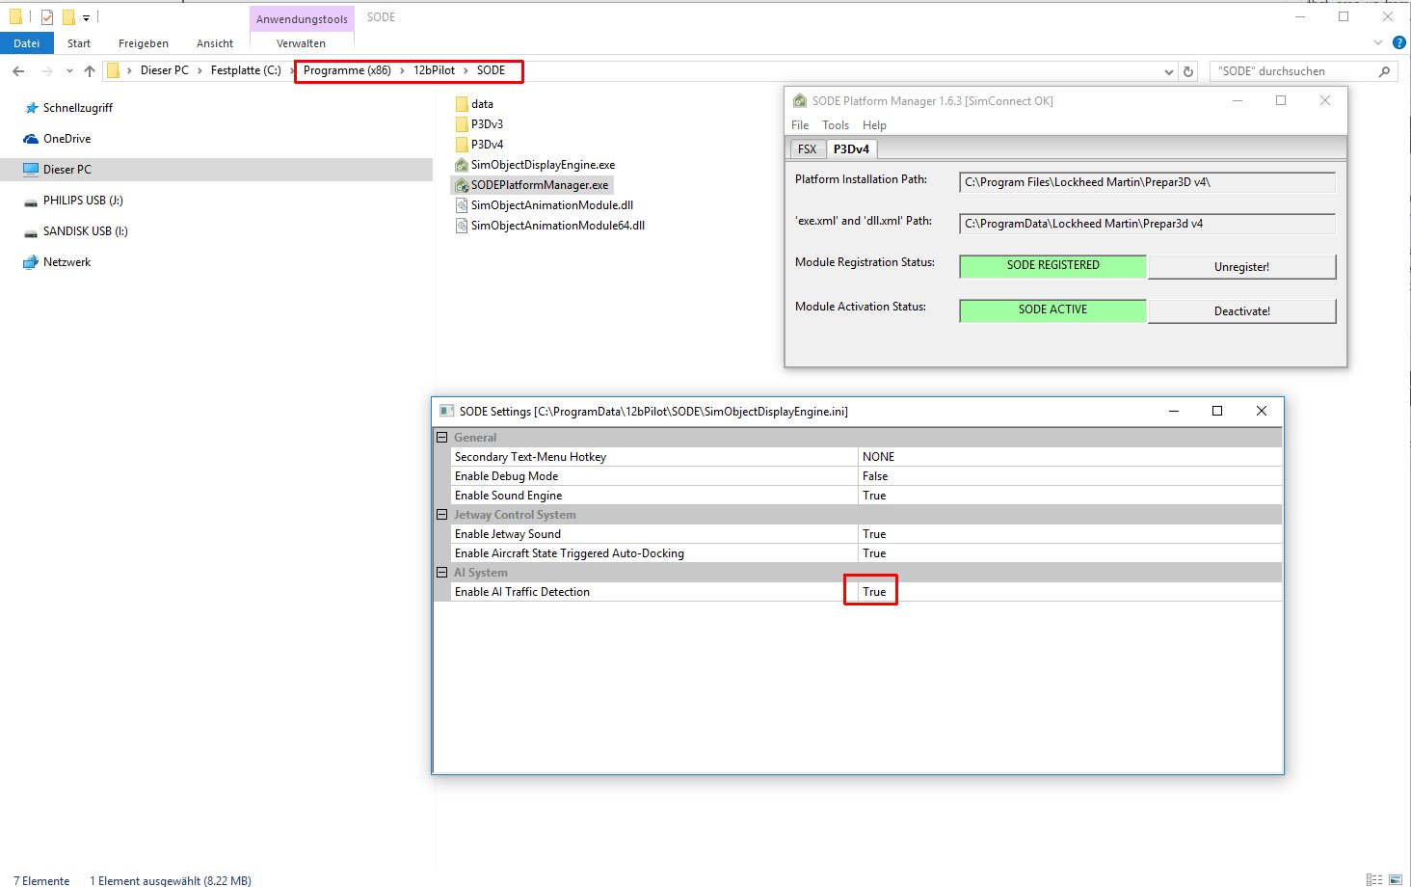
Task: Click the Deactivate! button
Action: [1241, 311]
